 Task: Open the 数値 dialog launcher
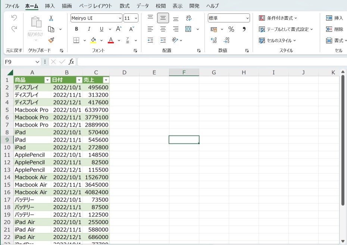(x=247, y=51)
